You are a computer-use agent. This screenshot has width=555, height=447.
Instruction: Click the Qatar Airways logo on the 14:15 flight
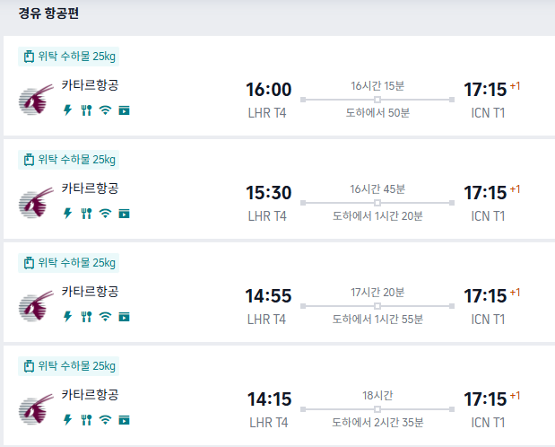coord(34,409)
